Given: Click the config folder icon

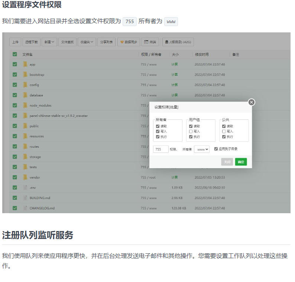Looking at the screenshot, I should coord(25,85).
